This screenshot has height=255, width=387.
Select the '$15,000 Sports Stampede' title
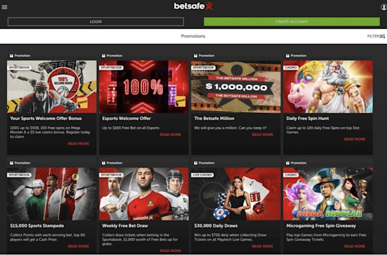click(37, 226)
